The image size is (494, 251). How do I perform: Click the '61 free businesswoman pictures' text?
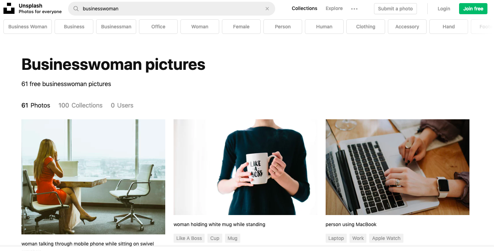tap(66, 84)
